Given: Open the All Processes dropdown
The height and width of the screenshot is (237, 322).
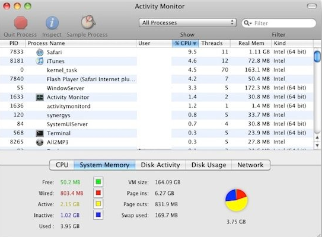Looking at the screenshot, I should click(187, 23).
